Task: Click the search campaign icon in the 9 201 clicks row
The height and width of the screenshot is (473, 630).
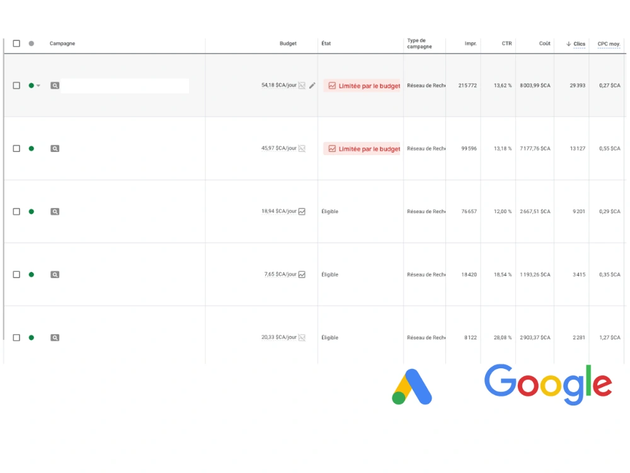Action: click(x=55, y=211)
